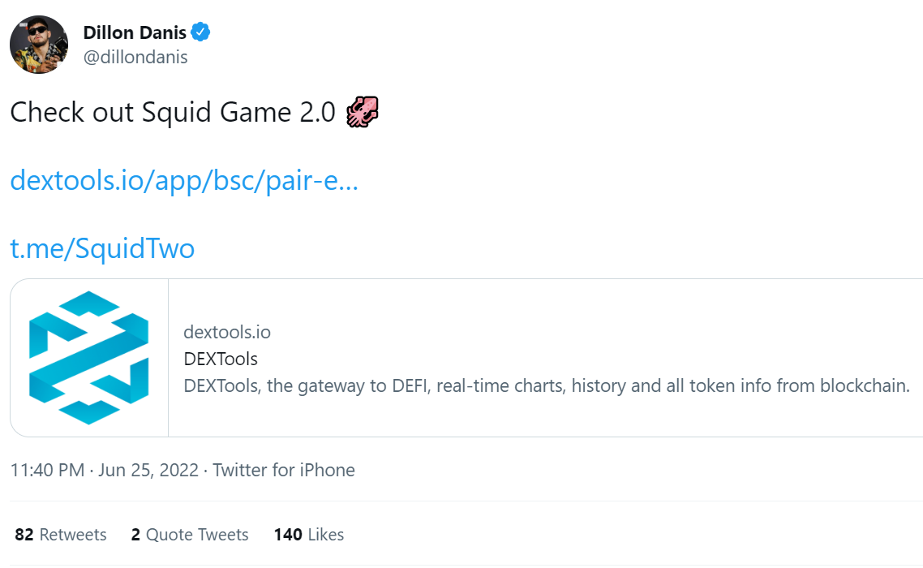Click the @dillondanis handle
This screenshot has width=923, height=568.
[x=135, y=58]
